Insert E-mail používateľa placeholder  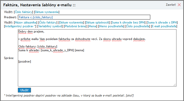point(164,26)
